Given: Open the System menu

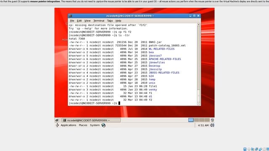Looking at the screenshot, I should (95, 125).
